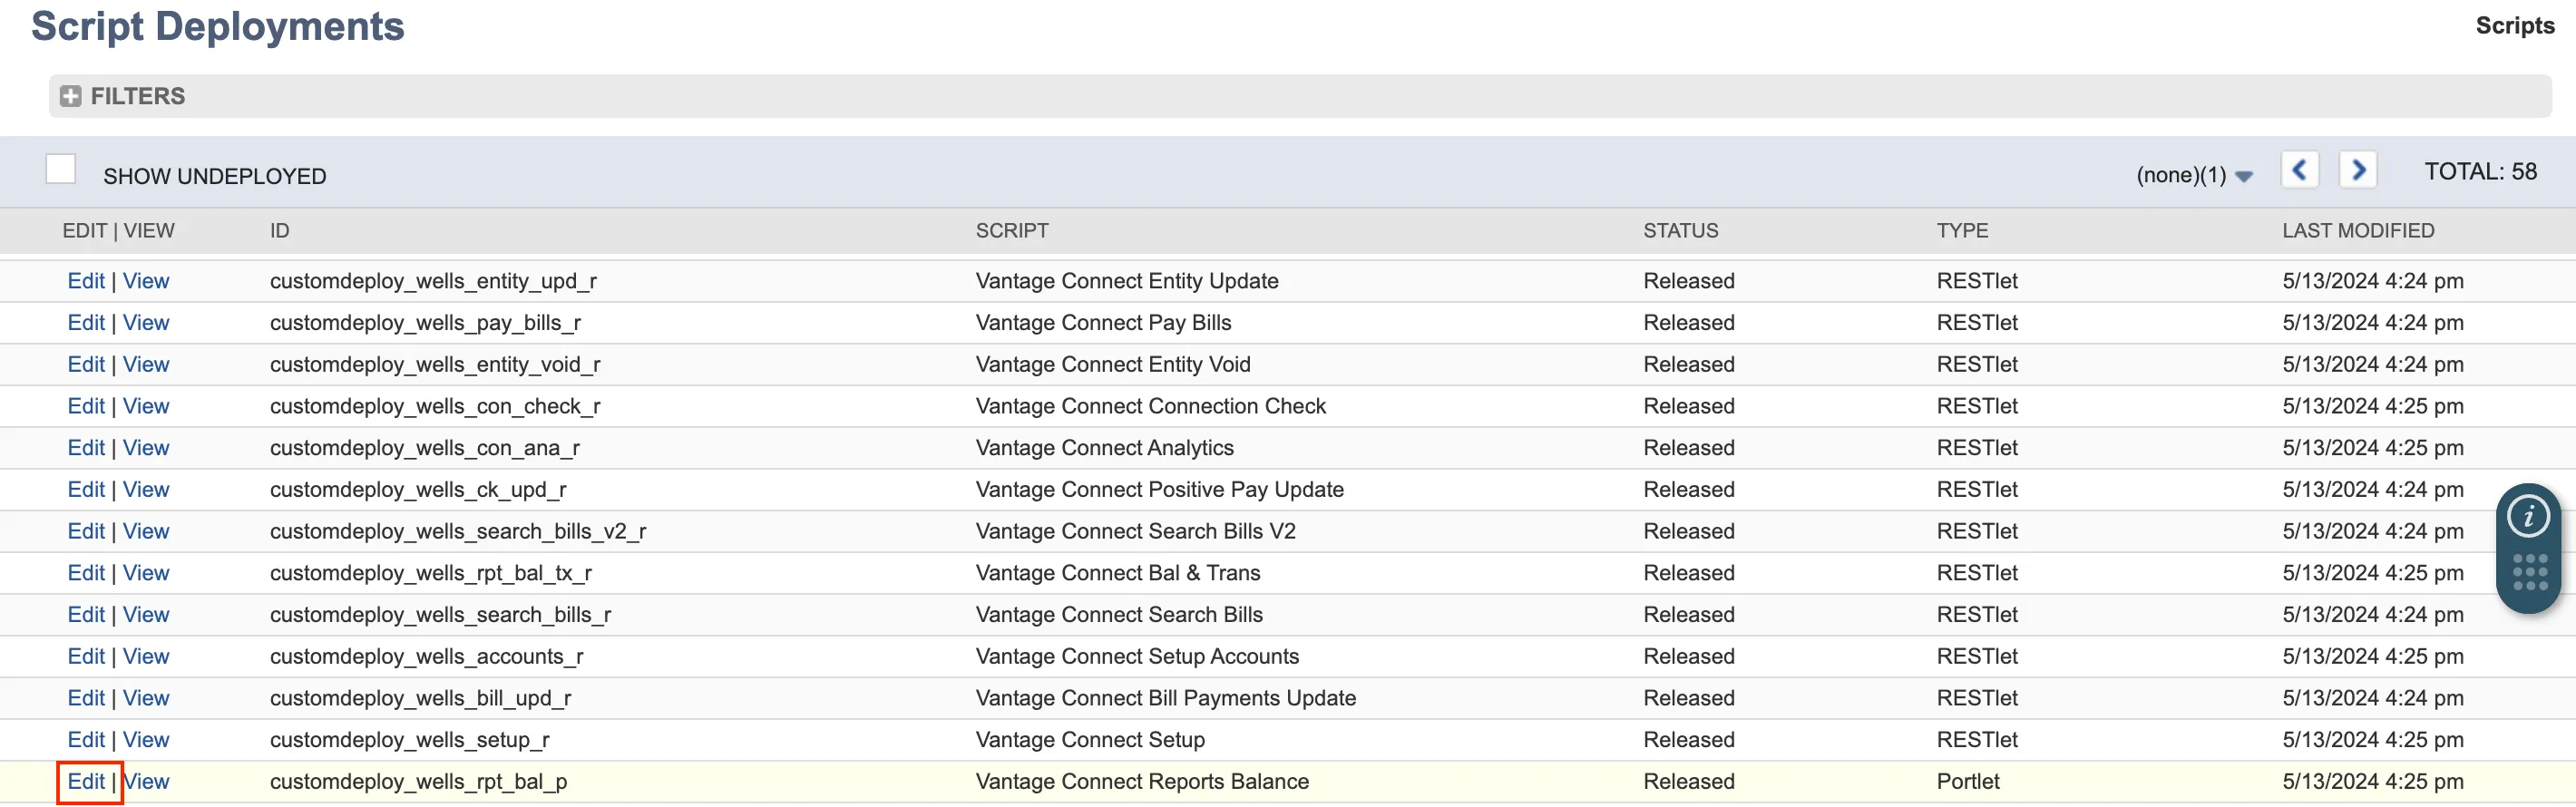This screenshot has width=2576, height=807.
Task: Edit the customdeploy_wells_con_ana_r deployment
Action: 86,448
